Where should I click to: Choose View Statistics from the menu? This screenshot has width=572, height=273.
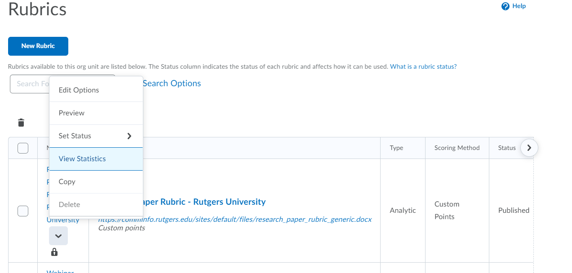click(82, 159)
